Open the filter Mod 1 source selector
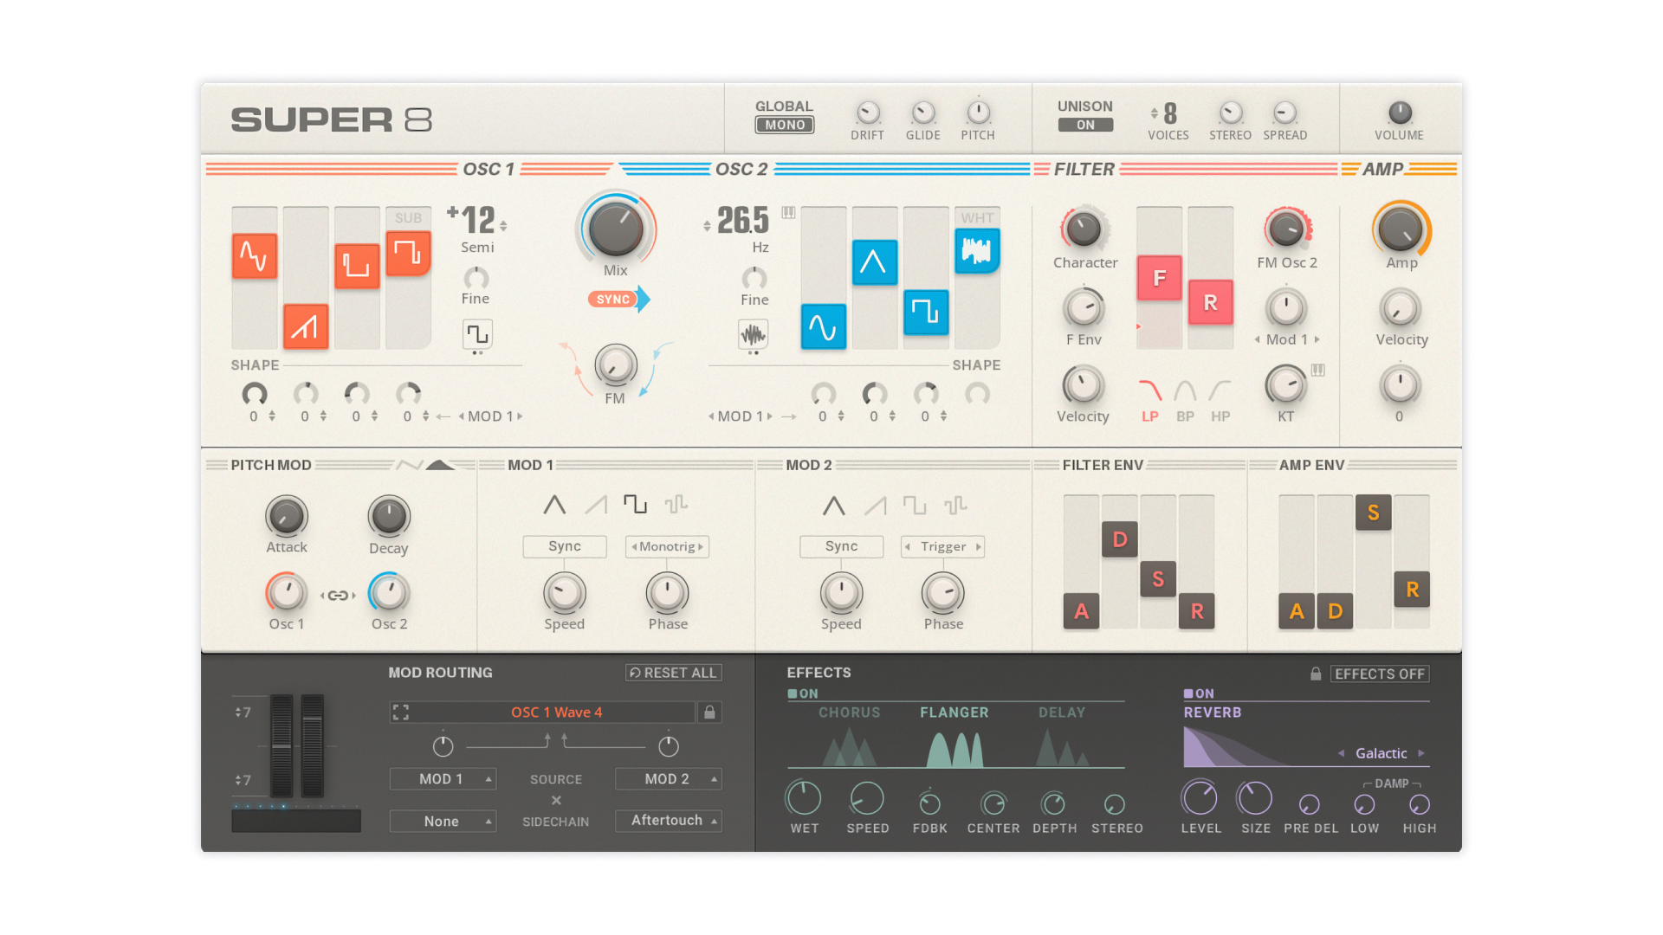Image resolution: width=1663 pixels, height=935 pixels. pos(1286,339)
